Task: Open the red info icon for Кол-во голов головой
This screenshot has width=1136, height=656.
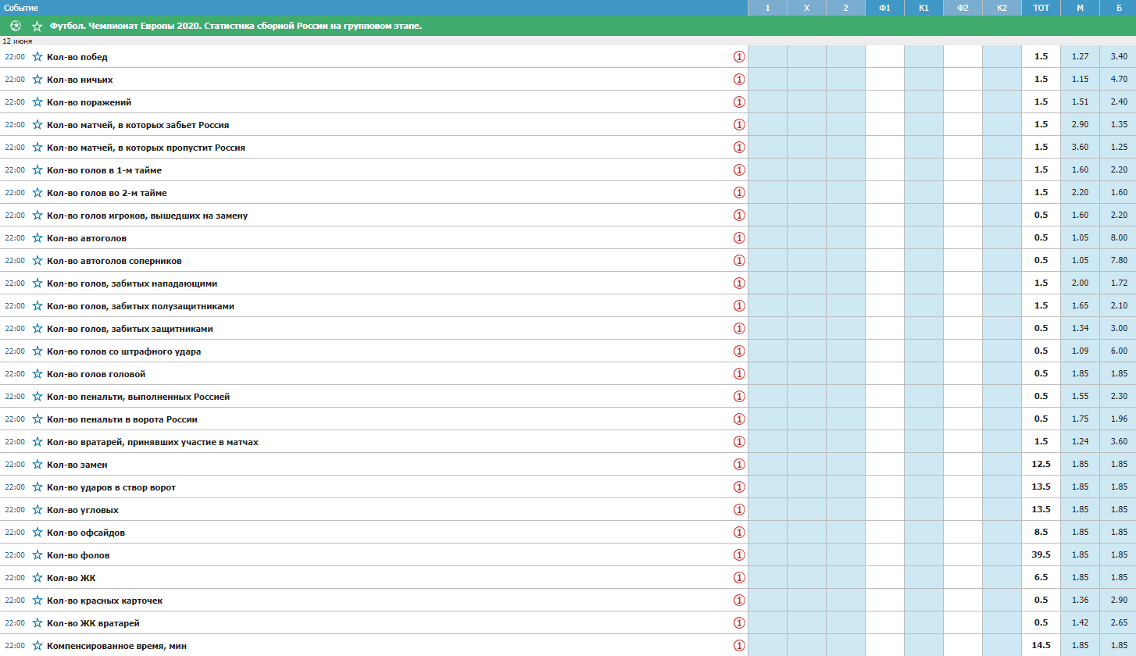Action: 739,374
